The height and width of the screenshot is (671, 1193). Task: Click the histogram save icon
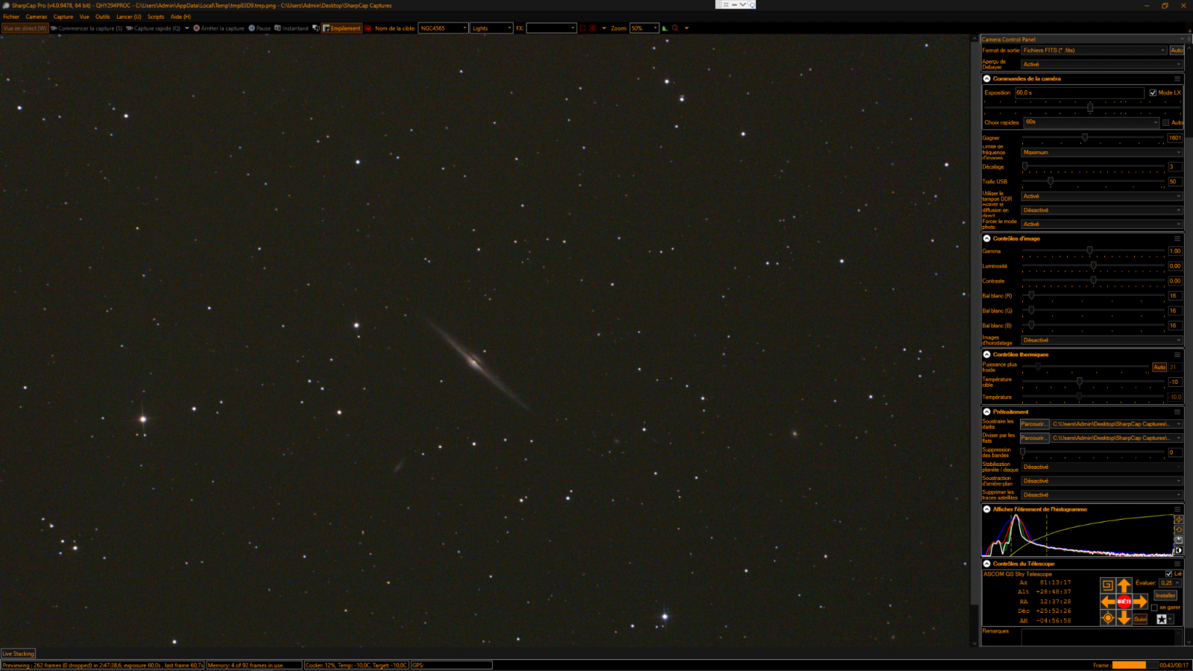1179,540
